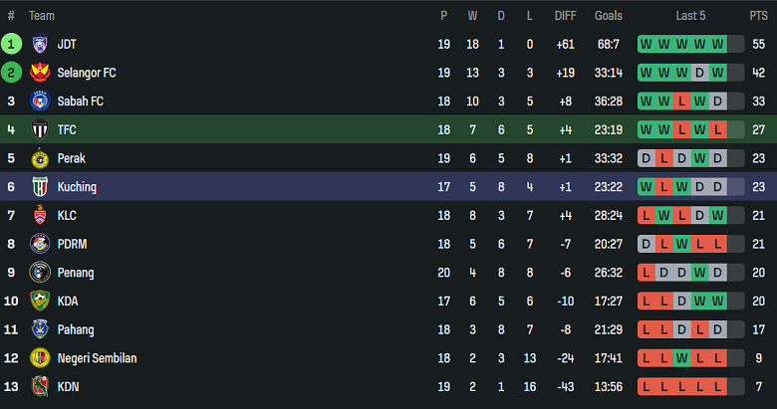
Task: Click the Last 5 column header
Action: coord(691,16)
